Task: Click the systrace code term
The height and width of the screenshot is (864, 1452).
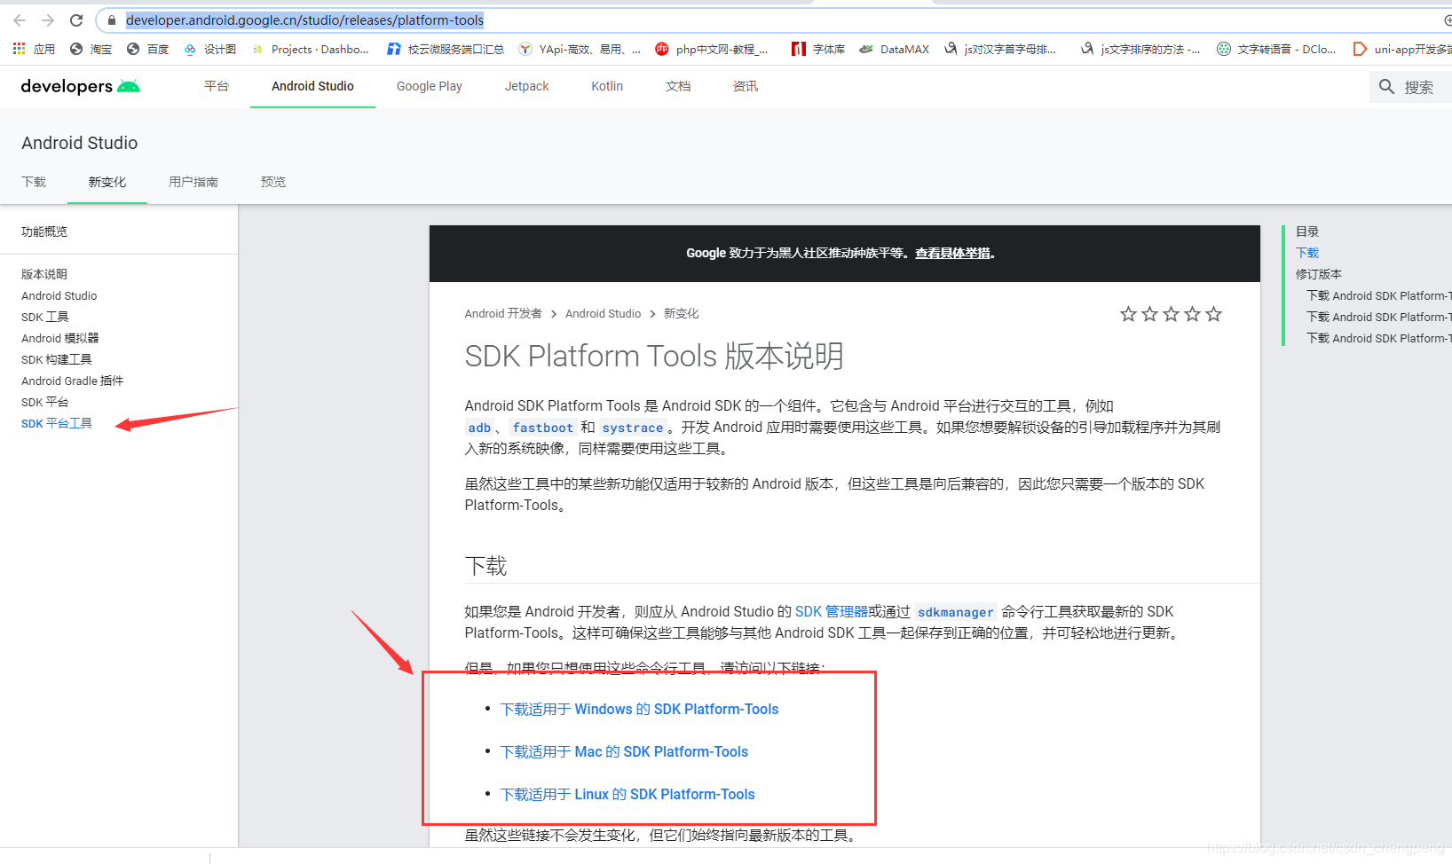Action: [x=633, y=428]
